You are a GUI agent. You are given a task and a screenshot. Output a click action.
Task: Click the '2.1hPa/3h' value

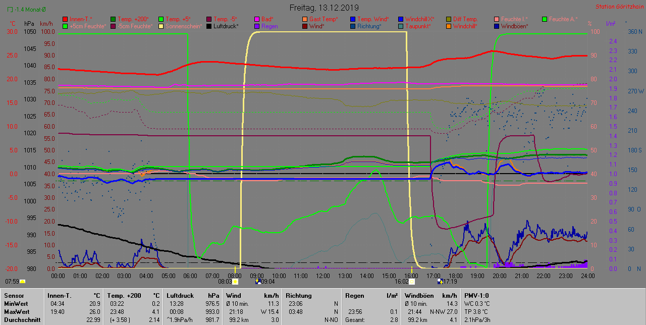[477, 320]
